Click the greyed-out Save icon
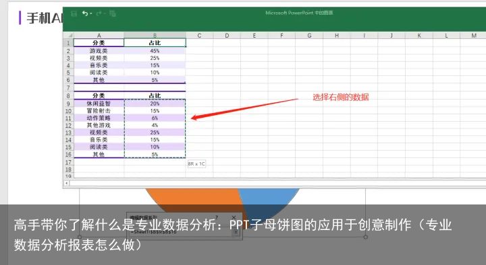This screenshot has width=486, height=265. pos(74,13)
